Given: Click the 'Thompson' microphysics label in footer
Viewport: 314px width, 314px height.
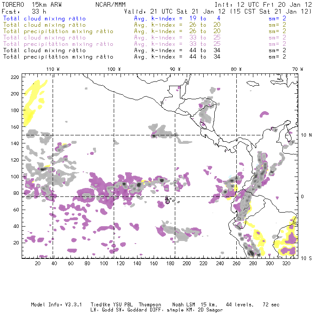Looking at the screenshot, I should tap(150, 305).
